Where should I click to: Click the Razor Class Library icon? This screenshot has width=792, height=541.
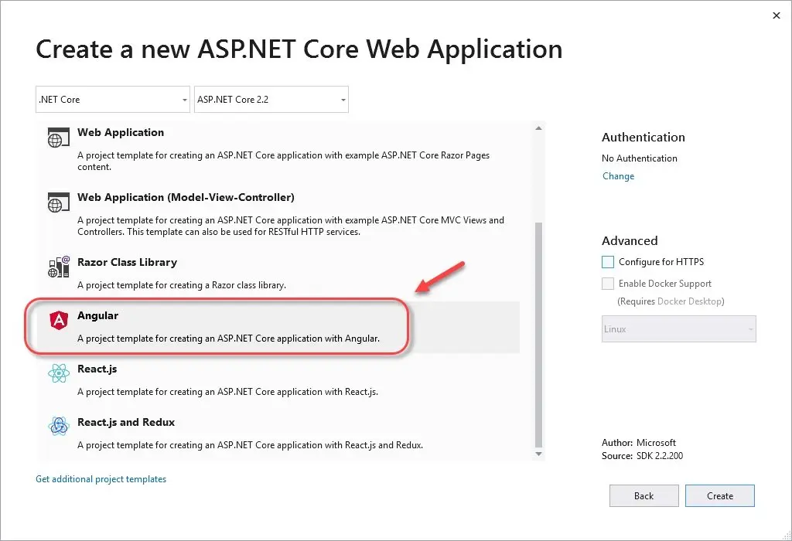(59, 267)
